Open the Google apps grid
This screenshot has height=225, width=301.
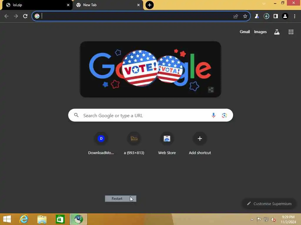pyautogui.click(x=291, y=32)
